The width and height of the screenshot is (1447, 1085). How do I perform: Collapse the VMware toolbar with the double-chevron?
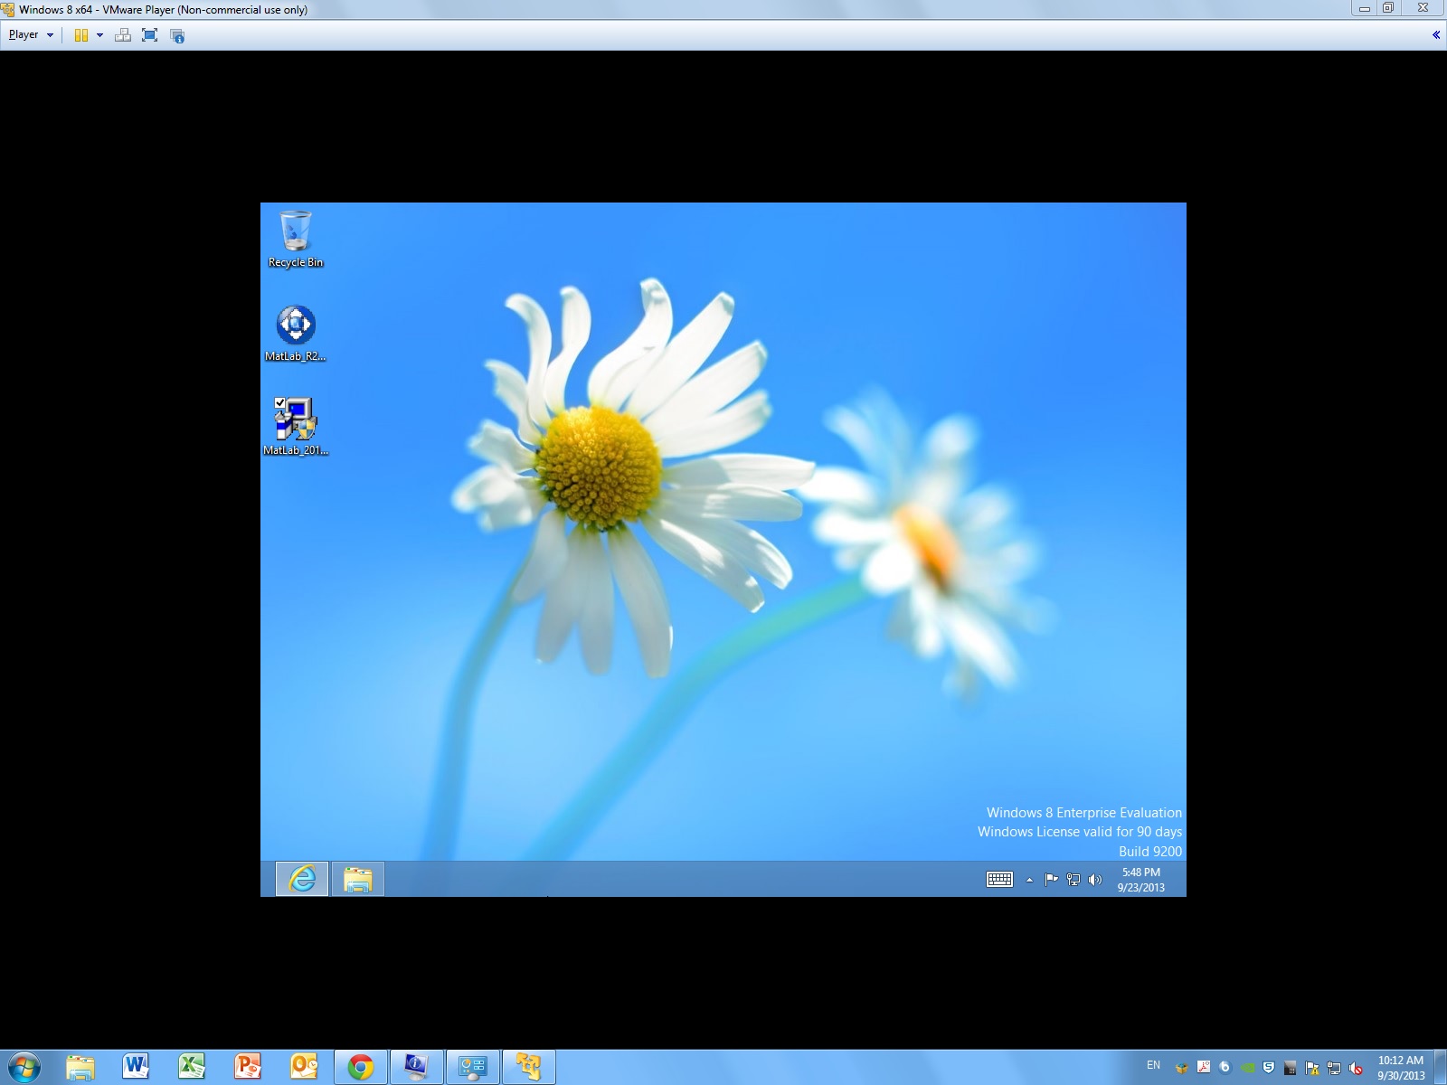pyautogui.click(x=1435, y=35)
